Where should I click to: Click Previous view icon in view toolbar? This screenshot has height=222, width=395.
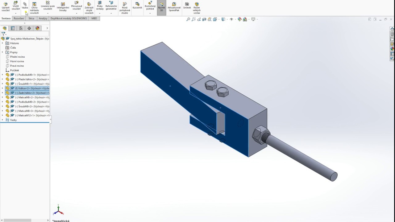click(x=199, y=19)
